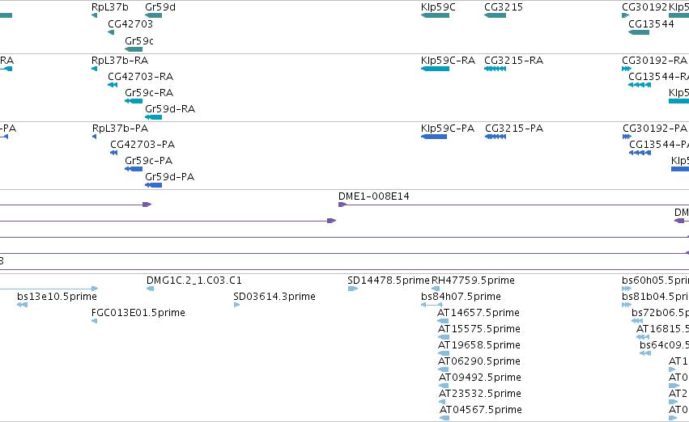Image resolution: width=689 pixels, height=422 pixels.
Task: Open the CG3215 gene label
Action: (503, 7)
